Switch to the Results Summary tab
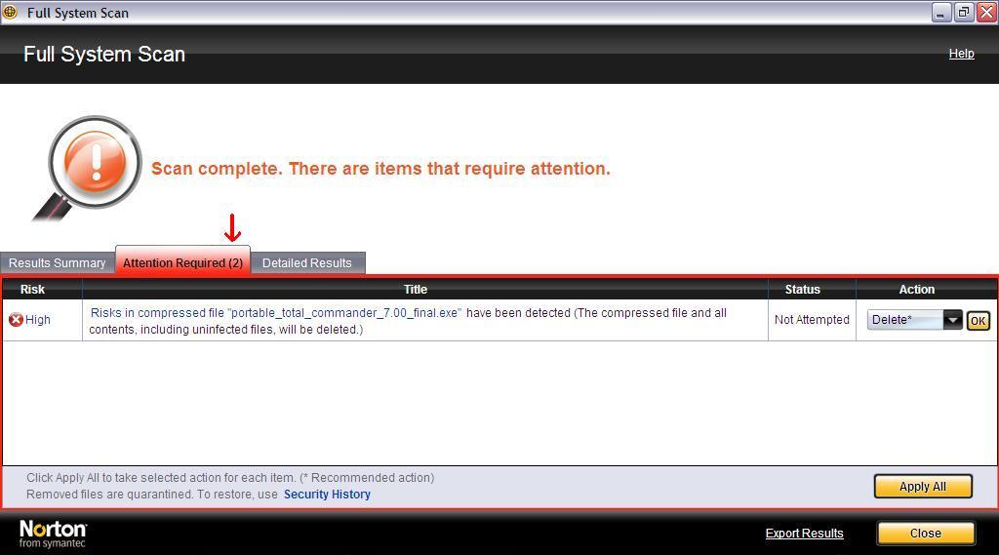 coord(58,263)
